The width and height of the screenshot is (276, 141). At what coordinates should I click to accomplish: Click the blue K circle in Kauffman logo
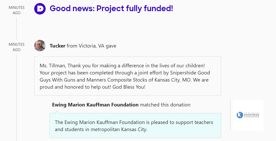tap(240, 115)
